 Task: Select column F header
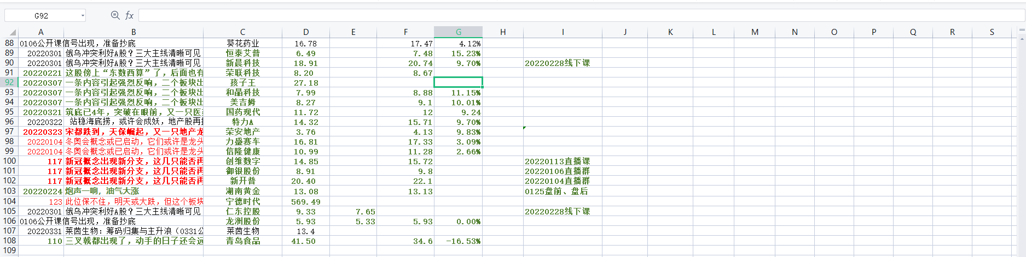405,32
